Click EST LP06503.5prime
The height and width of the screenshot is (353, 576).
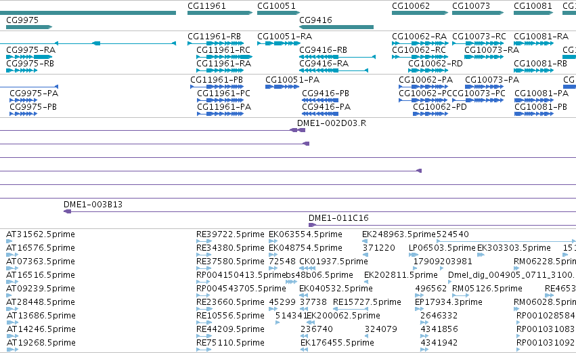(x=414, y=255)
